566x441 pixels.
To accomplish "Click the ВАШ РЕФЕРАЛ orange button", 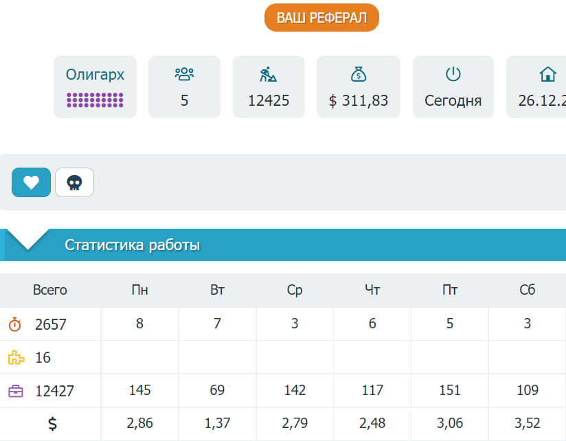I will [321, 18].
